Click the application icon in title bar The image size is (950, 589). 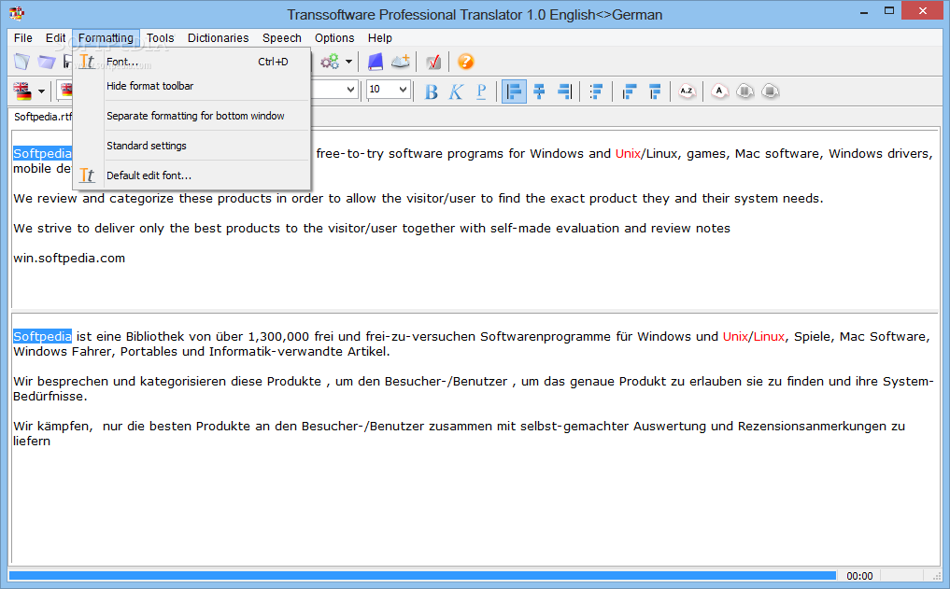click(17, 13)
